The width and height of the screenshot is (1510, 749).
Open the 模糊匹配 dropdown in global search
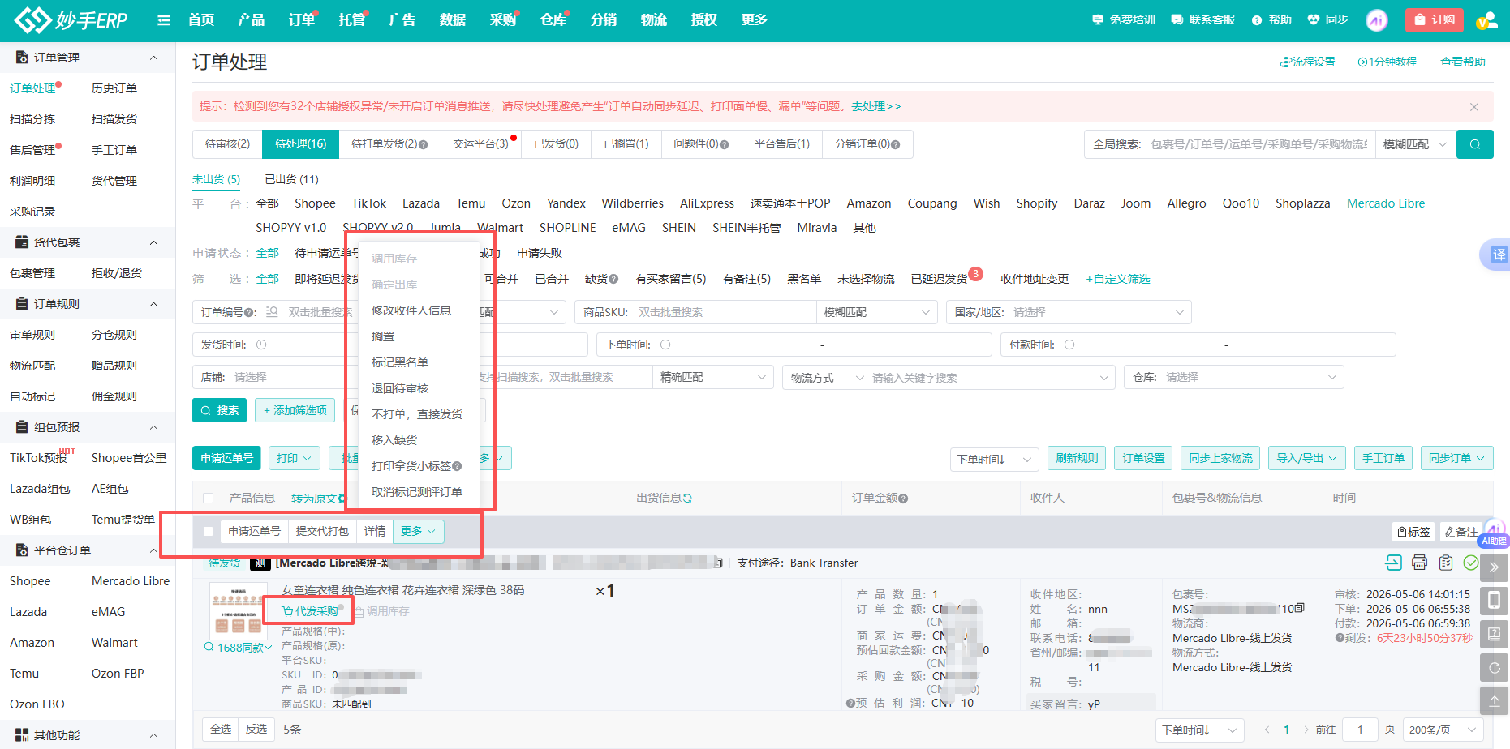coord(1415,144)
